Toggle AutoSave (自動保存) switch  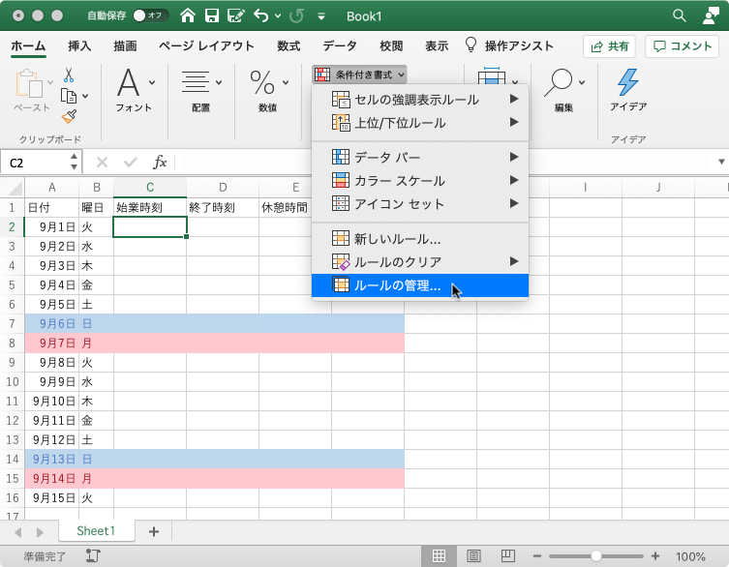point(150,15)
